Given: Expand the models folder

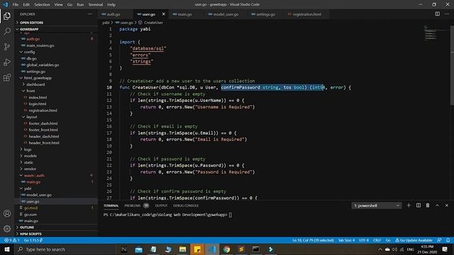Looking at the screenshot, I should pyautogui.click(x=30, y=156).
